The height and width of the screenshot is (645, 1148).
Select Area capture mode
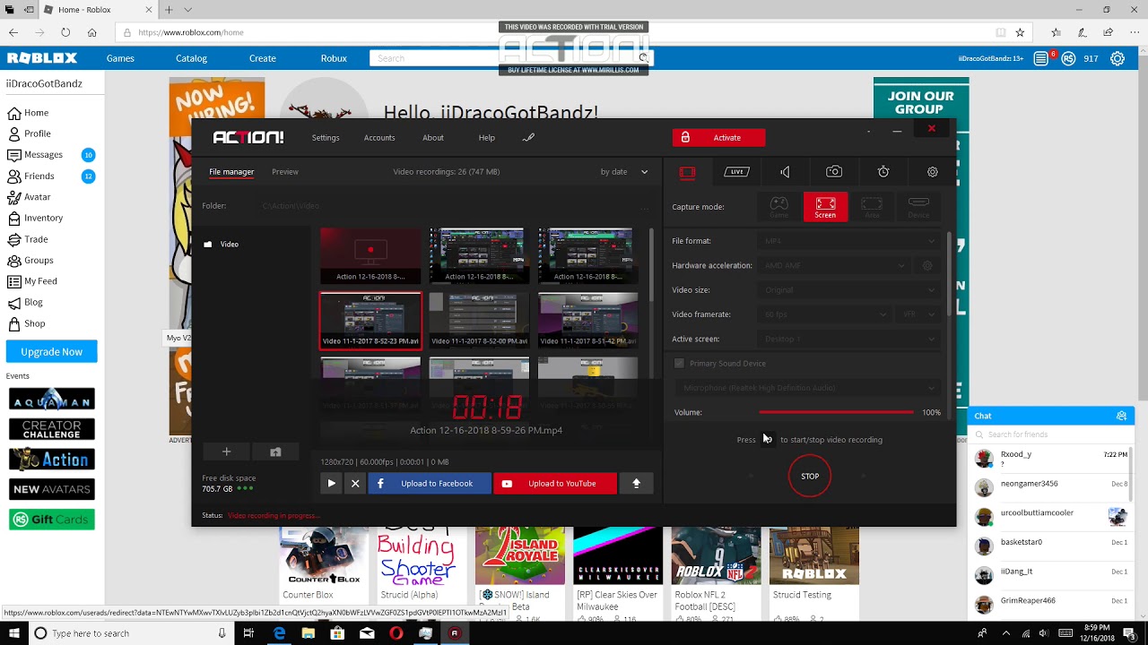872,207
